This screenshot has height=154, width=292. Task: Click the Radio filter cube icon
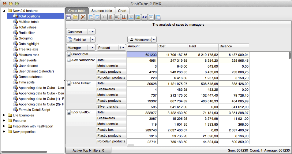pos(15,33)
